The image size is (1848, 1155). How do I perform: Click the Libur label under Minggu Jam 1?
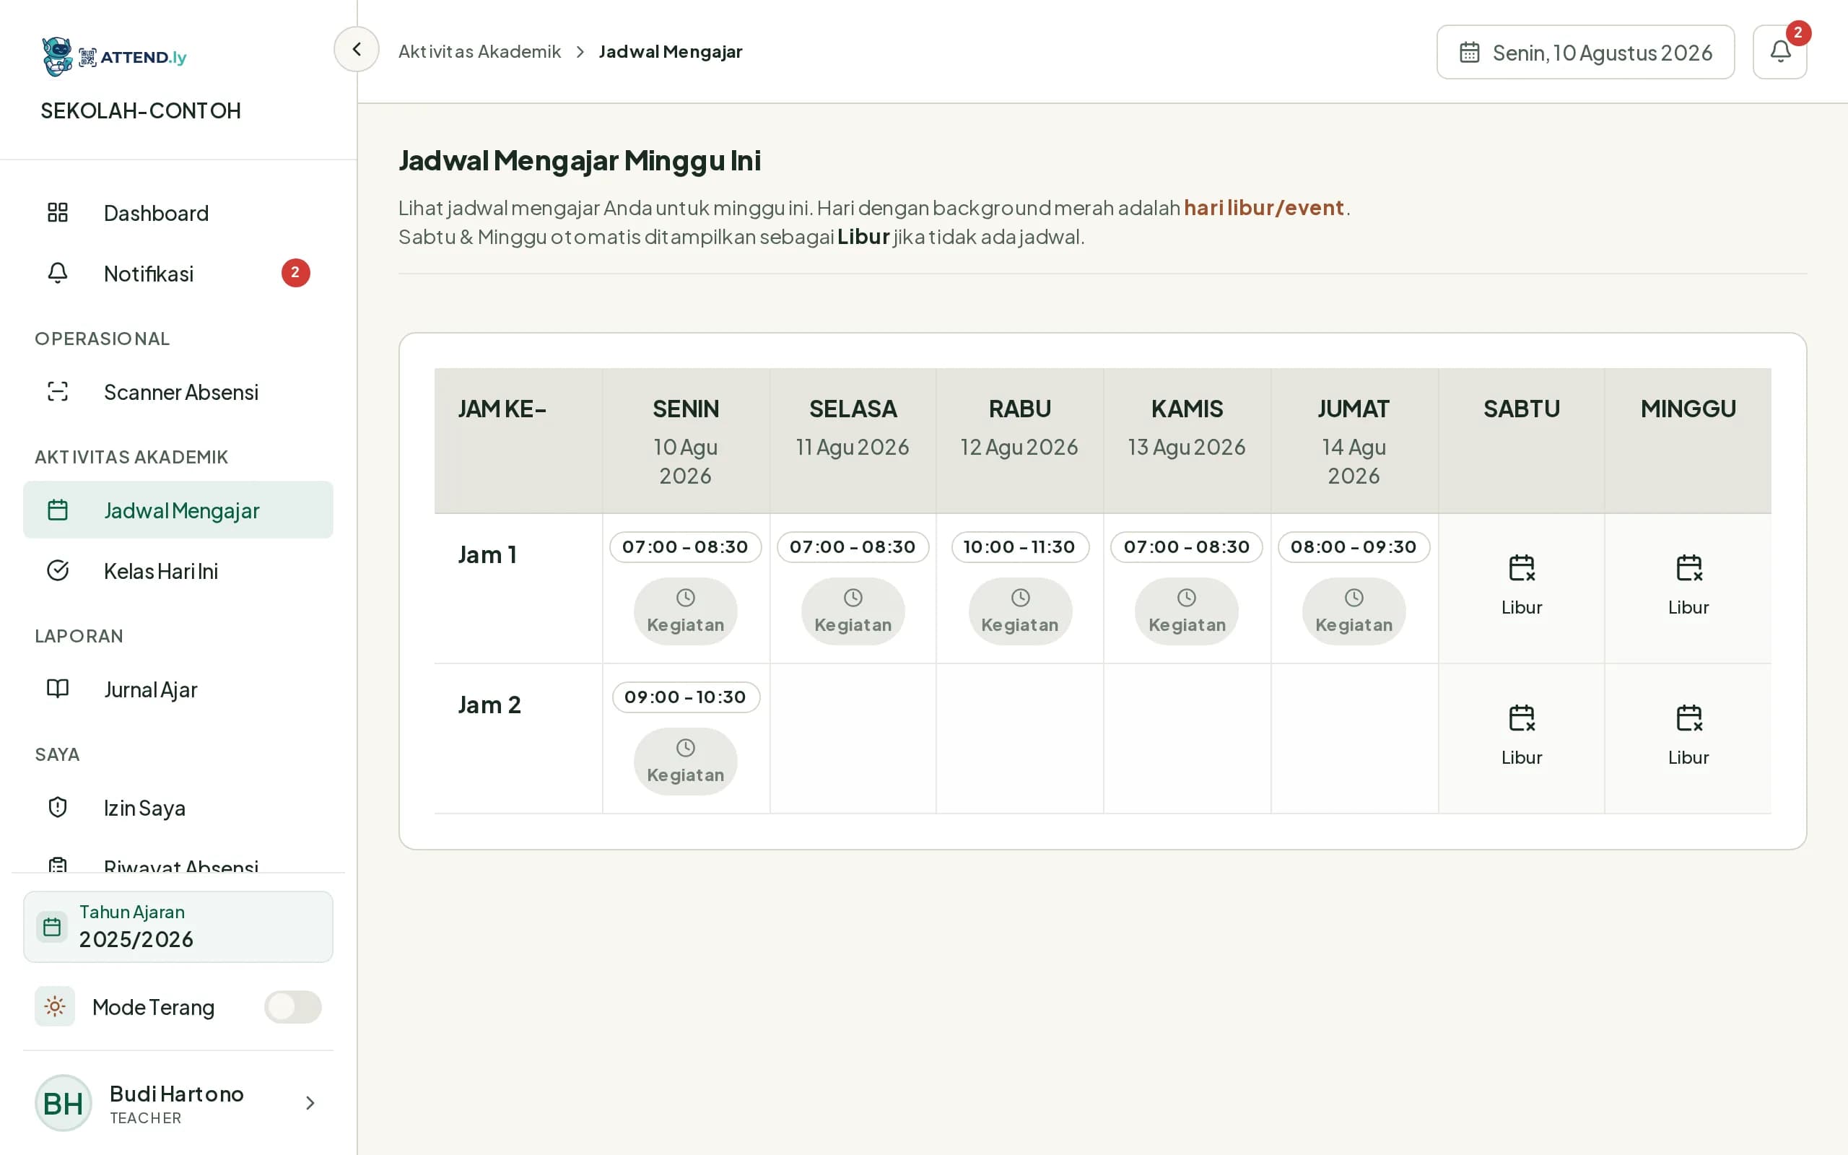tap(1688, 607)
